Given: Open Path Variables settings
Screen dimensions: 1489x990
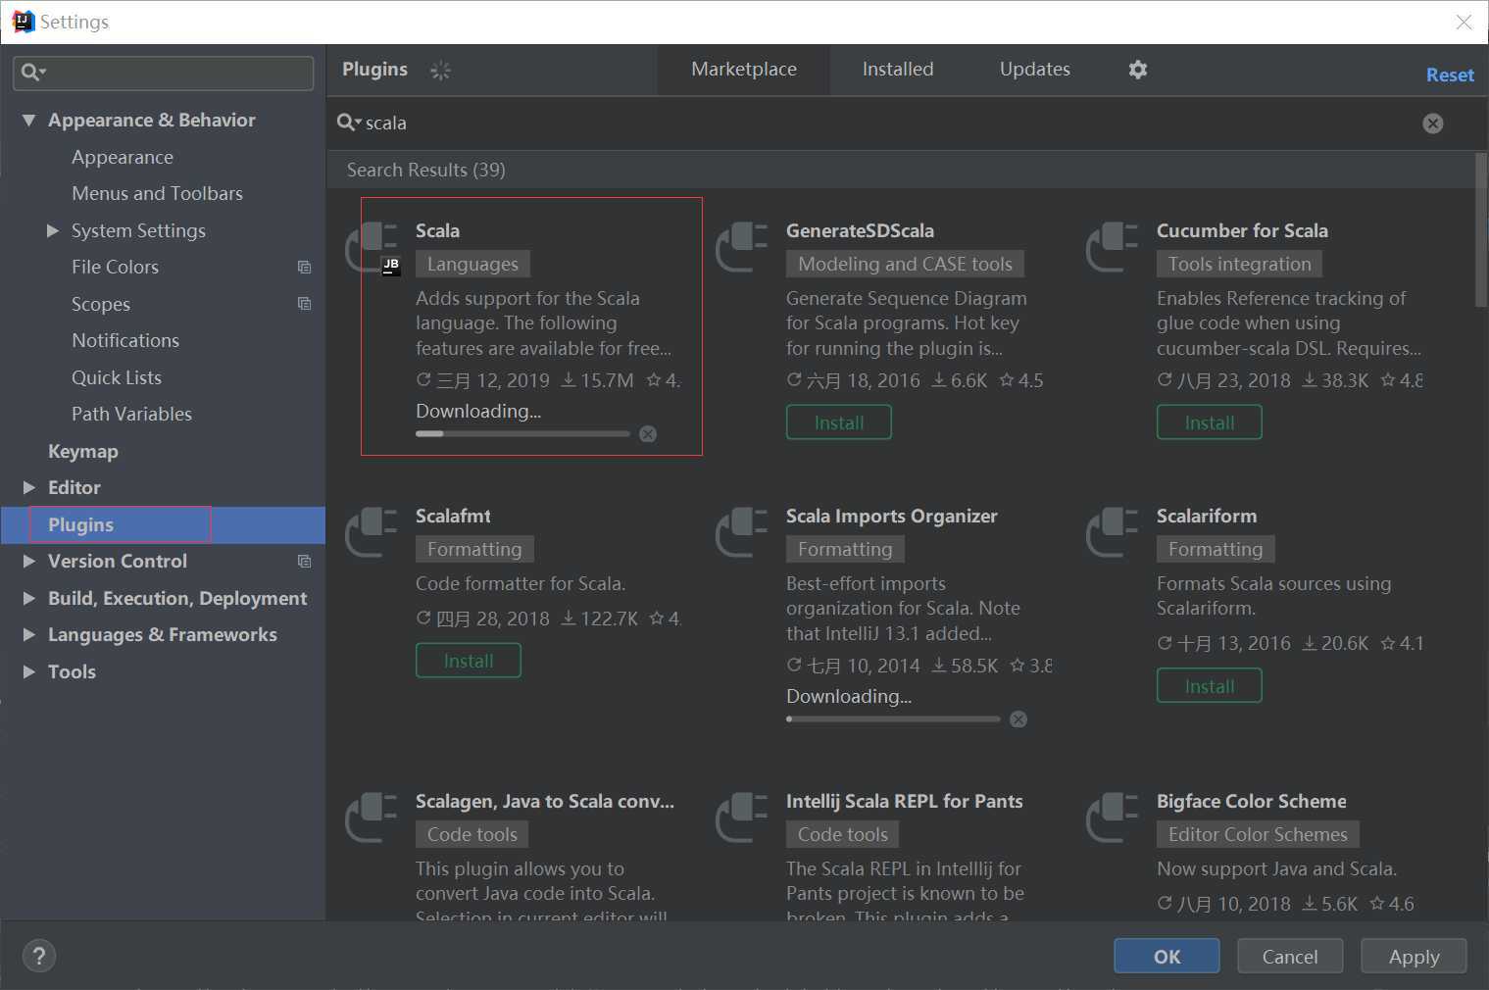Looking at the screenshot, I should (x=131, y=414).
